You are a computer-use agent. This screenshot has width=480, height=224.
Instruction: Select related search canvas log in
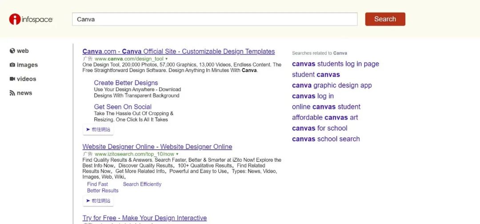click(x=313, y=96)
